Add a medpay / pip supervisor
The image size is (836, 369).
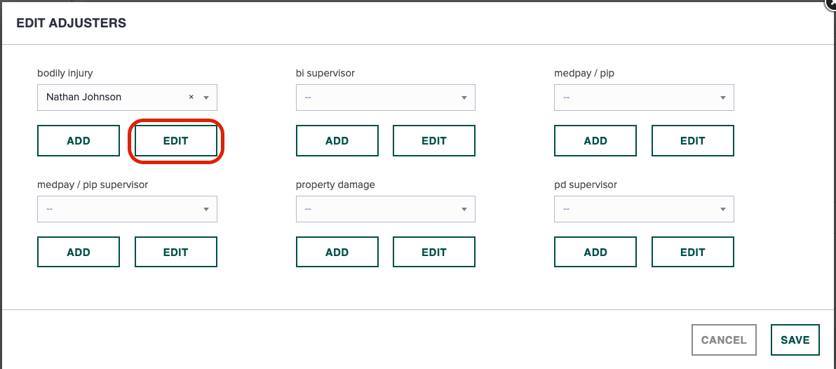pos(79,252)
